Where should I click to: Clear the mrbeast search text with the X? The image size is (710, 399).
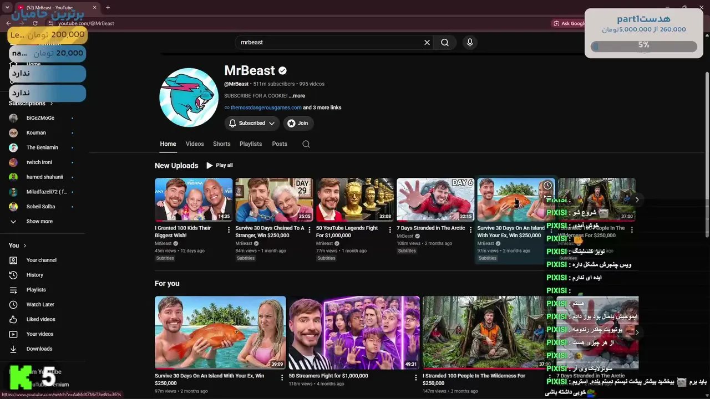(x=427, y=42)
